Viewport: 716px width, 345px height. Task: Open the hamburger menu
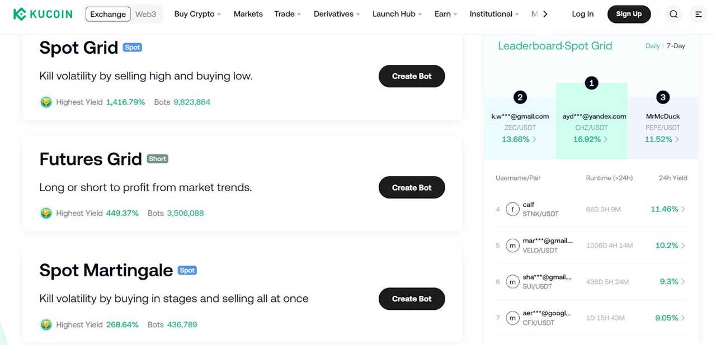pos(698,13)
